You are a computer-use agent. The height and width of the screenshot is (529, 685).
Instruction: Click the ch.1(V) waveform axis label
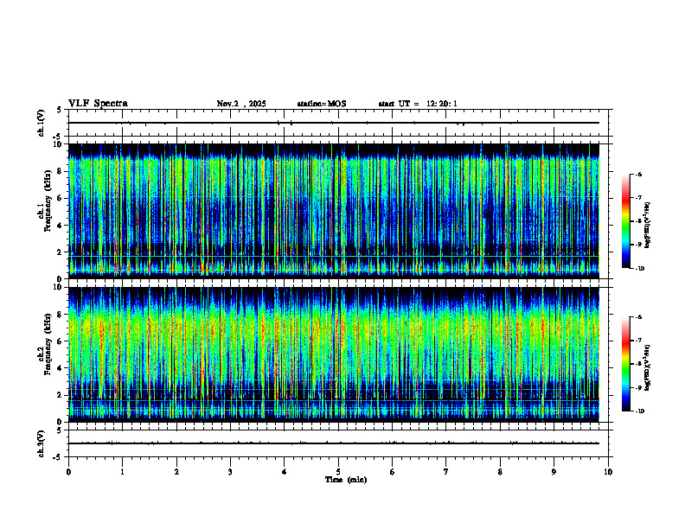[41, 123]
